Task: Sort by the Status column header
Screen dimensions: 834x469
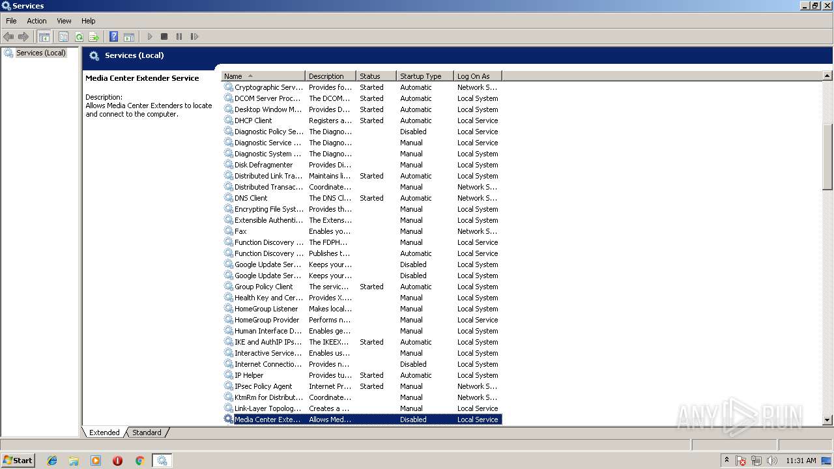Action: [x=376, y=76]
